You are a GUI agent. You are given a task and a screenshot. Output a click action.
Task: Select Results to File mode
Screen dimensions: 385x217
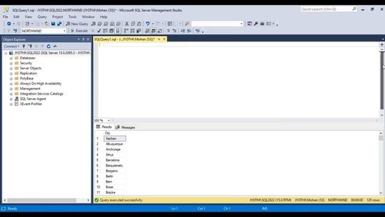point(160,31)
